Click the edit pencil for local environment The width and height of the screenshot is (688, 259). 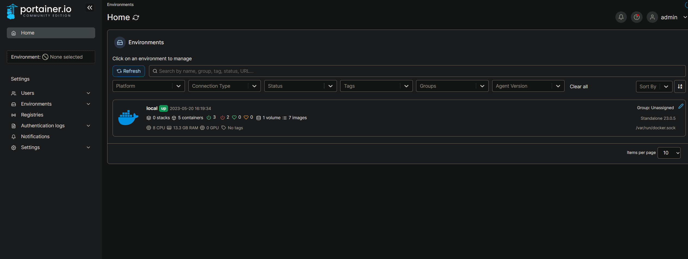681,106
